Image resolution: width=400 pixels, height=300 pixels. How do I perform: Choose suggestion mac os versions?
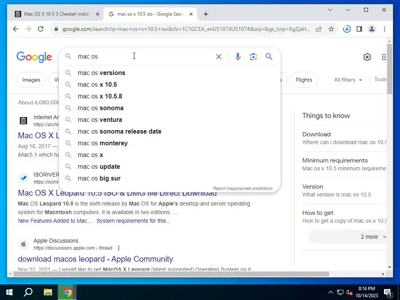tap(170, 73)
